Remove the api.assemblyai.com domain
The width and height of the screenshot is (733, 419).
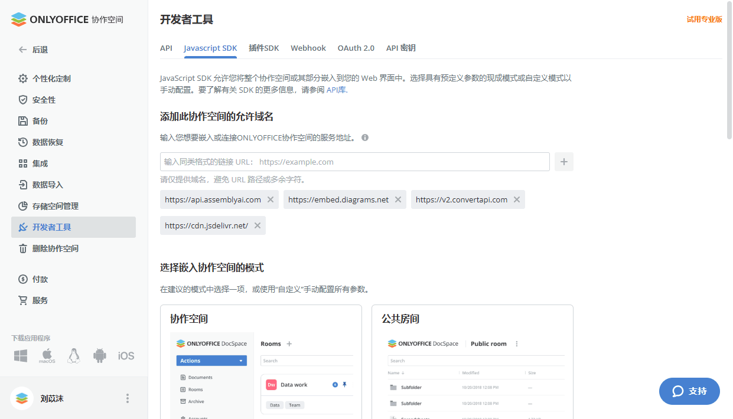tap(271, 199)
